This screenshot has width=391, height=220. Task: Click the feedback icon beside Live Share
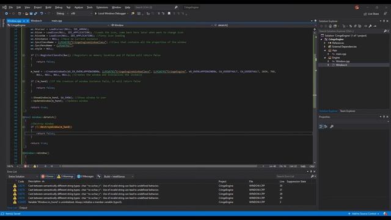pos(385,13)
